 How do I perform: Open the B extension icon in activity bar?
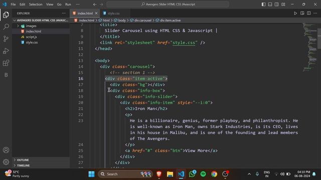6,75
